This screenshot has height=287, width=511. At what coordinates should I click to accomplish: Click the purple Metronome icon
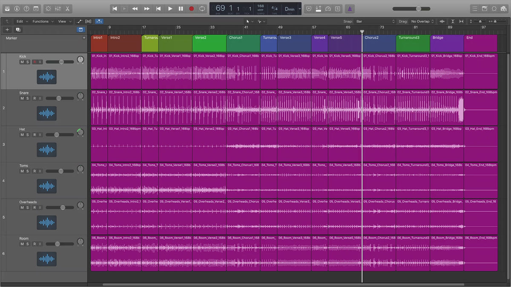coord(350,9)
